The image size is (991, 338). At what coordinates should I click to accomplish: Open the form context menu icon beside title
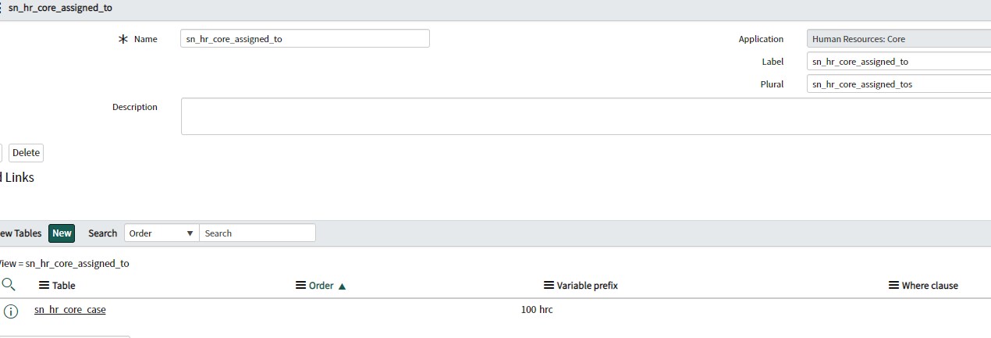[1, 7]
